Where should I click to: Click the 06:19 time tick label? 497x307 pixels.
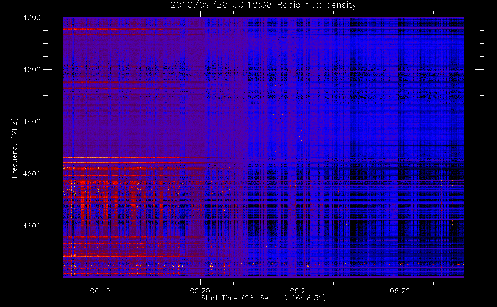(100, 291)
